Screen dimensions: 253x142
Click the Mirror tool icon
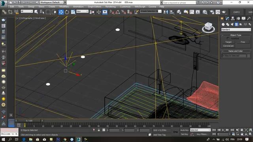point(166,12)
